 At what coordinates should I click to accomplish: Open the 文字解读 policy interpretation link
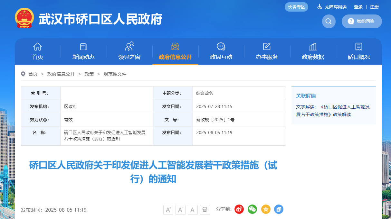[x=333, y=110]
